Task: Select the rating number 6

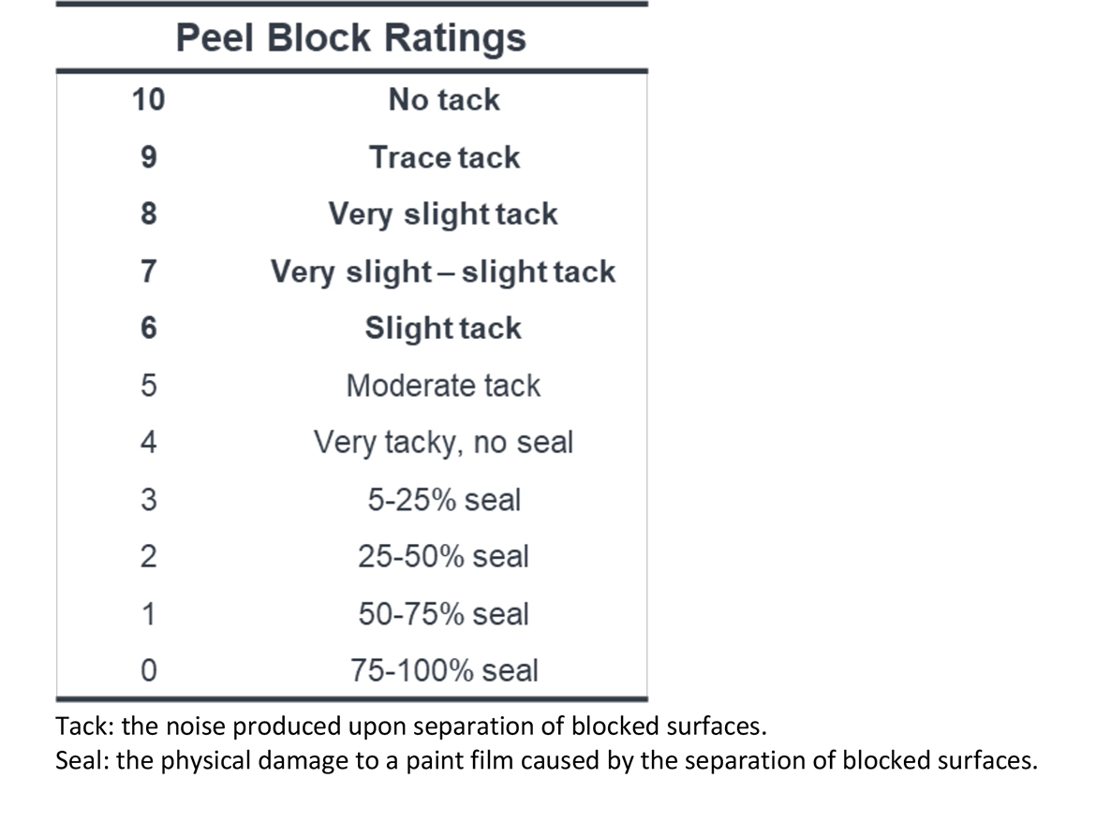Action: [x=148, y=329]
